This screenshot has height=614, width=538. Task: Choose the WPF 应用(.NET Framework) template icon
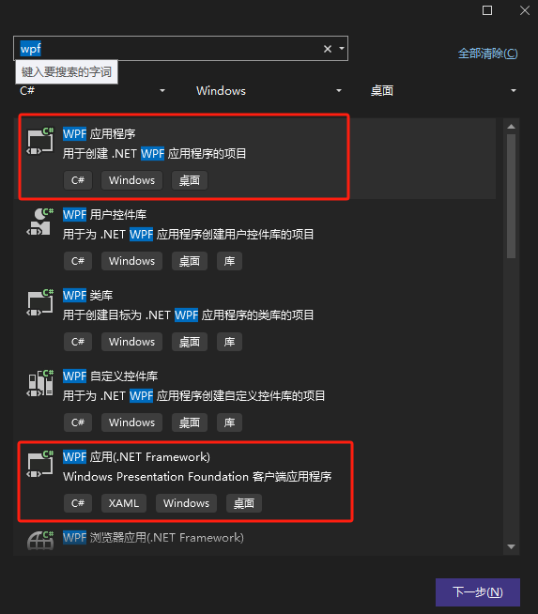click(40, 464)
